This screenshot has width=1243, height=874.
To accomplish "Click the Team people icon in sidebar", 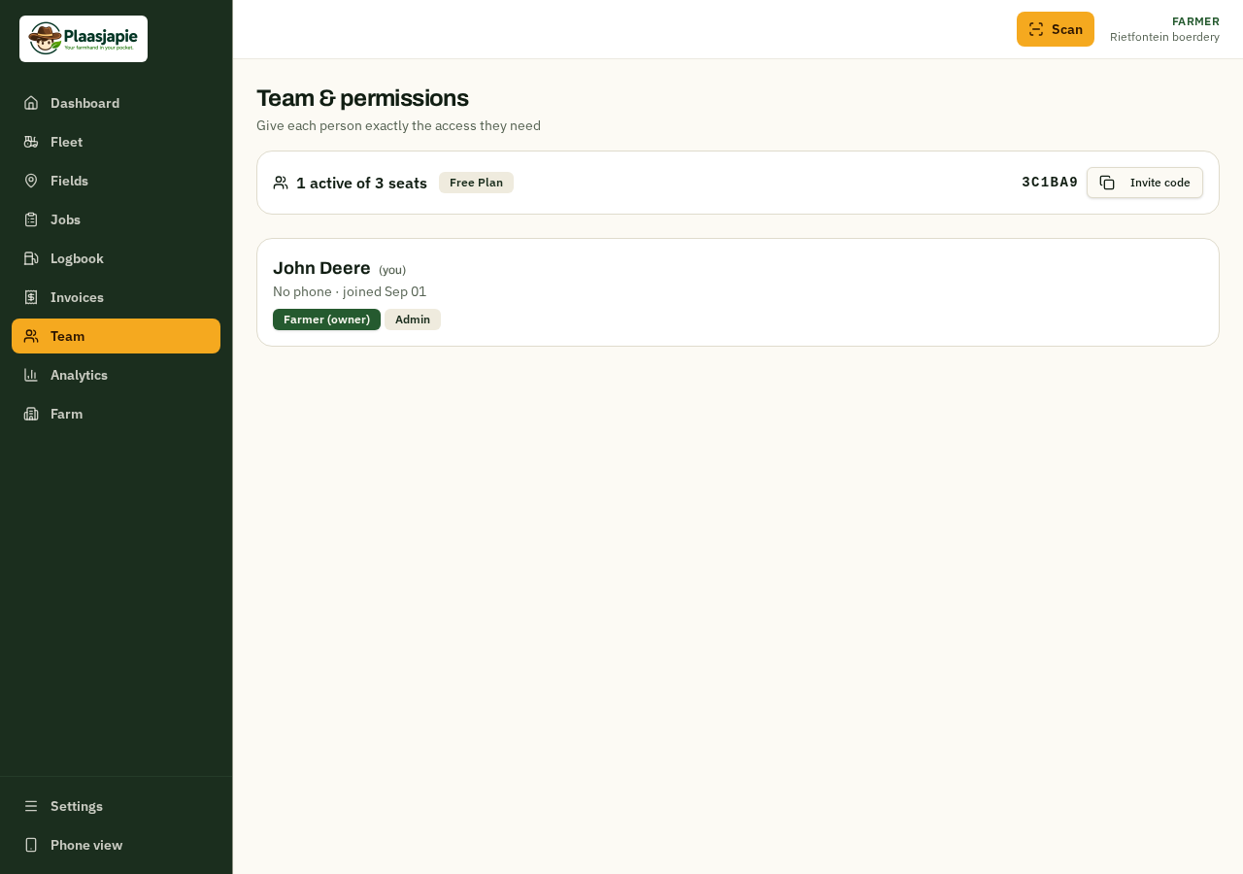I will tap(31, 336).
